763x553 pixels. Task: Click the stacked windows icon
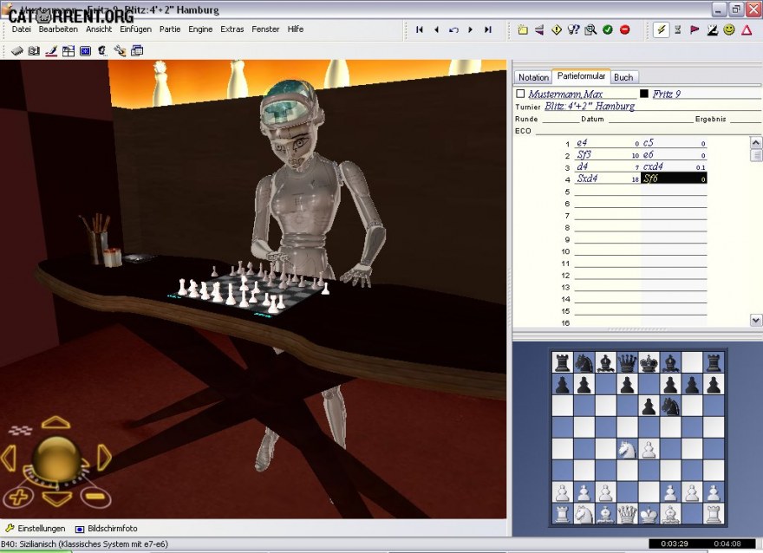click(x=137, y=50)
